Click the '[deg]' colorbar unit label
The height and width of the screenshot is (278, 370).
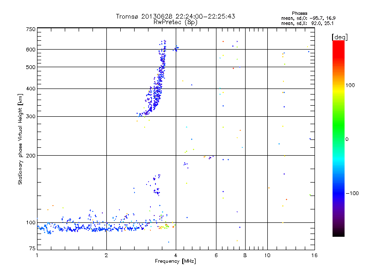coord(339,37)
